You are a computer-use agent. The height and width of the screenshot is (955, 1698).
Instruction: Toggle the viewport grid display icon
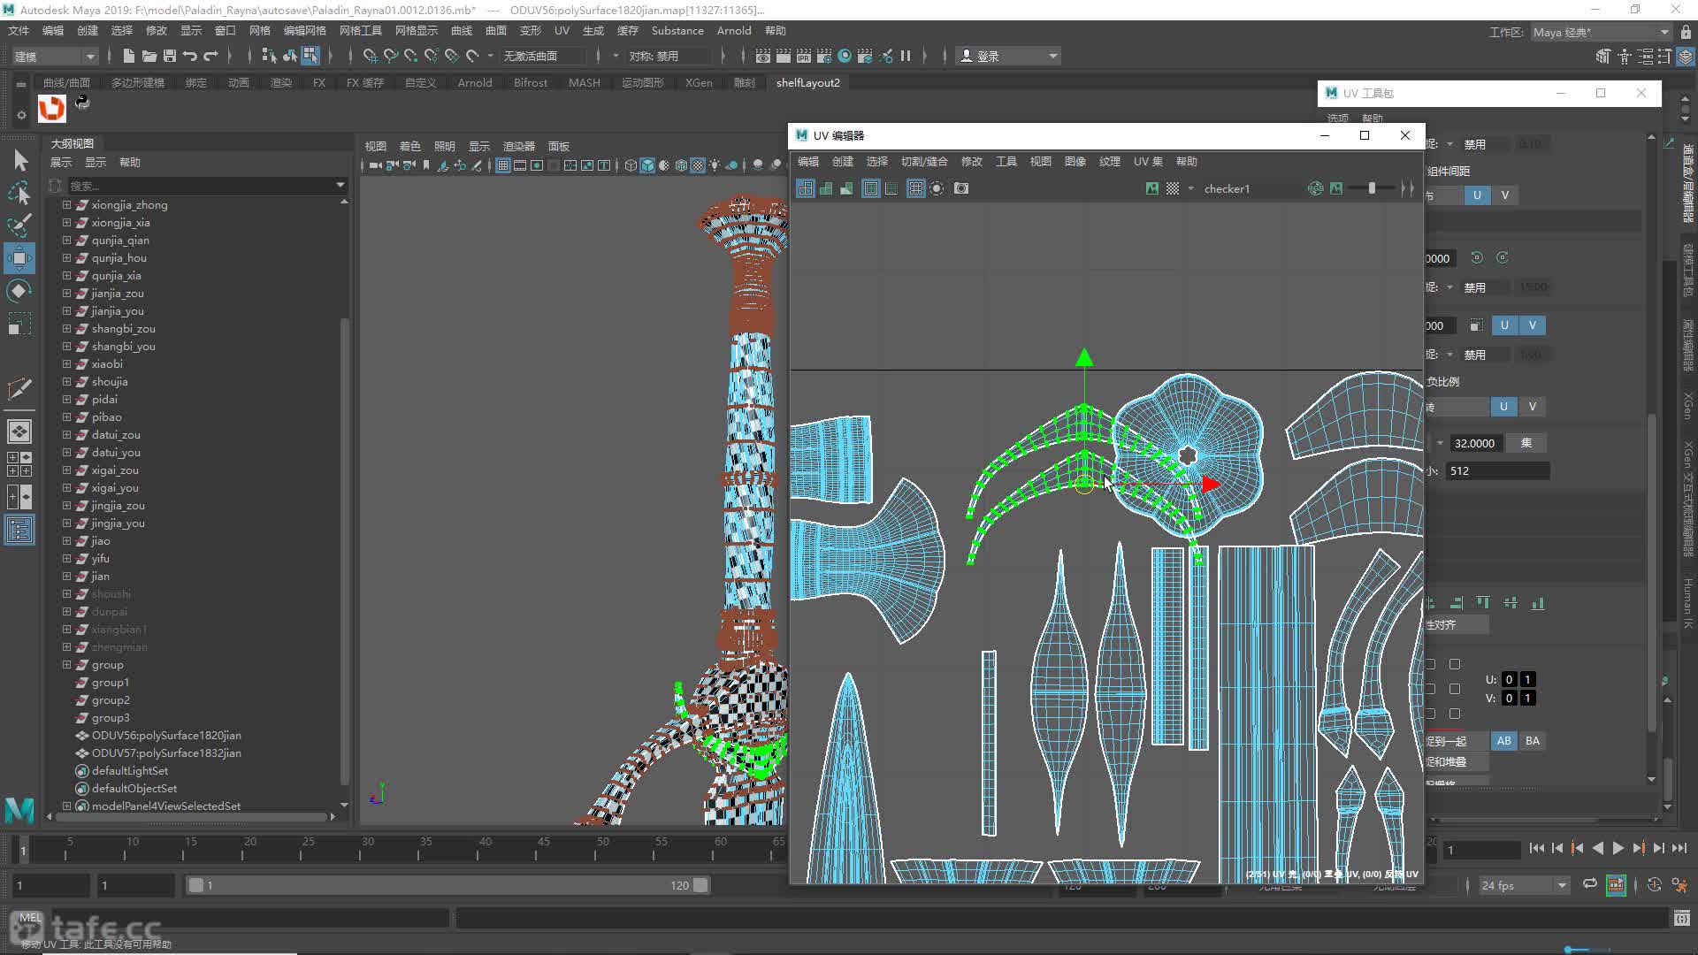point(503,165)
